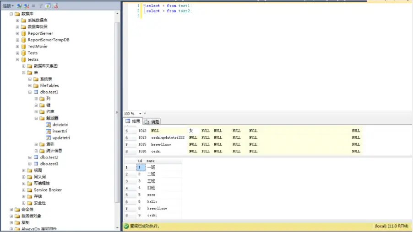Screen dimensions: 413x232
Task: Expand the dbo.test2 table
Action: pyautogui.click(x=30, y=157)
